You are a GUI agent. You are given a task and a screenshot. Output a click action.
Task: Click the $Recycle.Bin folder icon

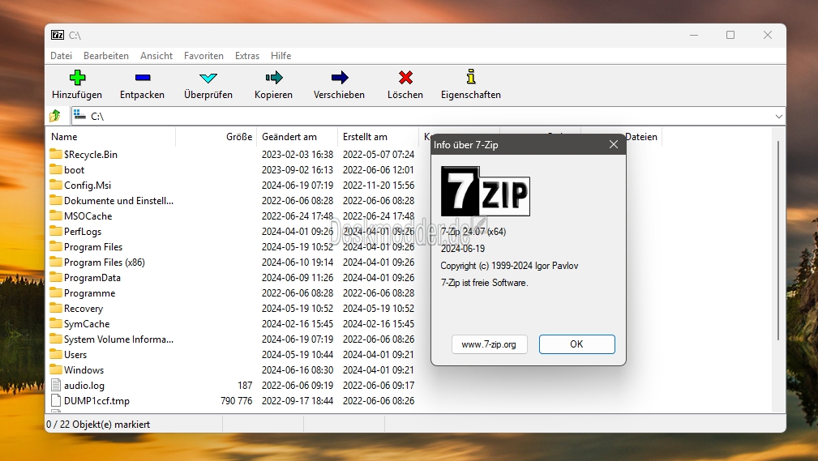coord(56,154)
